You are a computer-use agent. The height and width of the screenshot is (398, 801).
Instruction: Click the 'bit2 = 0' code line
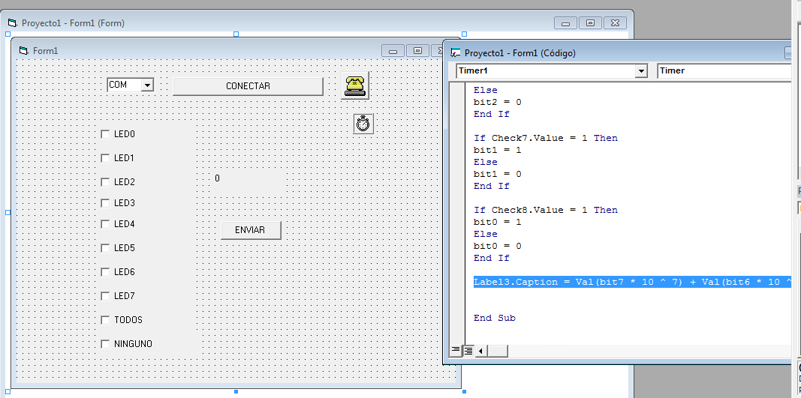coord(498,102)
